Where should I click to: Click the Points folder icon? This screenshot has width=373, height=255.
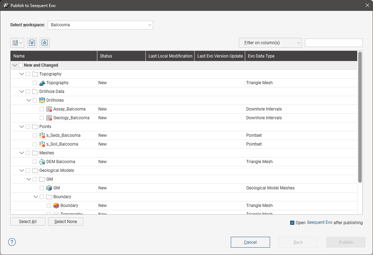coord(35,127)
